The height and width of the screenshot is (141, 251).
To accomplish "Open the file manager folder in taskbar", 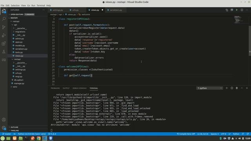I will 21,138.
